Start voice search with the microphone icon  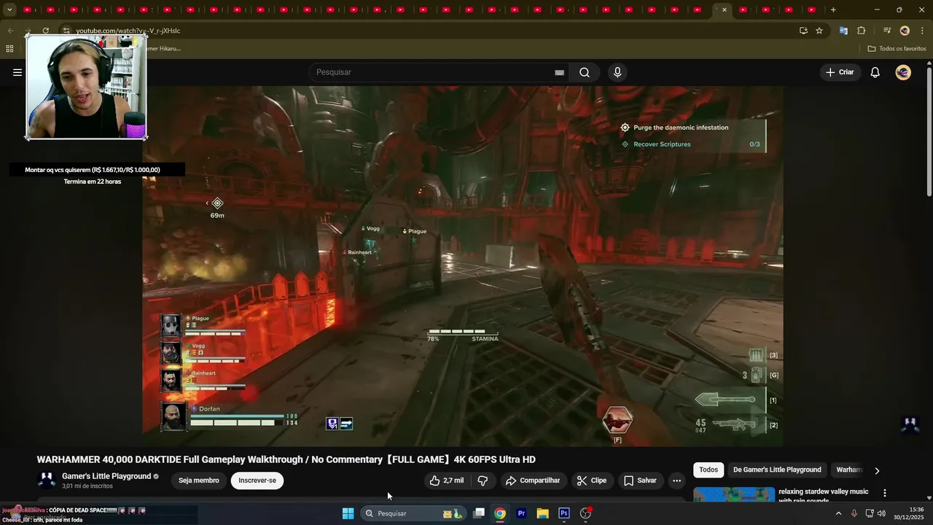tap(617, 72)
